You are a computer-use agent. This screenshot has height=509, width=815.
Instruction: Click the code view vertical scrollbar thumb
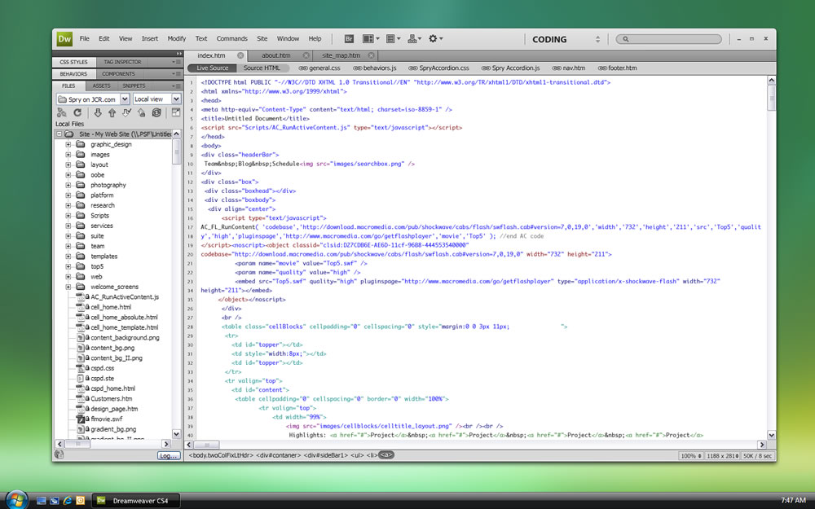click(x=771, y=98)
